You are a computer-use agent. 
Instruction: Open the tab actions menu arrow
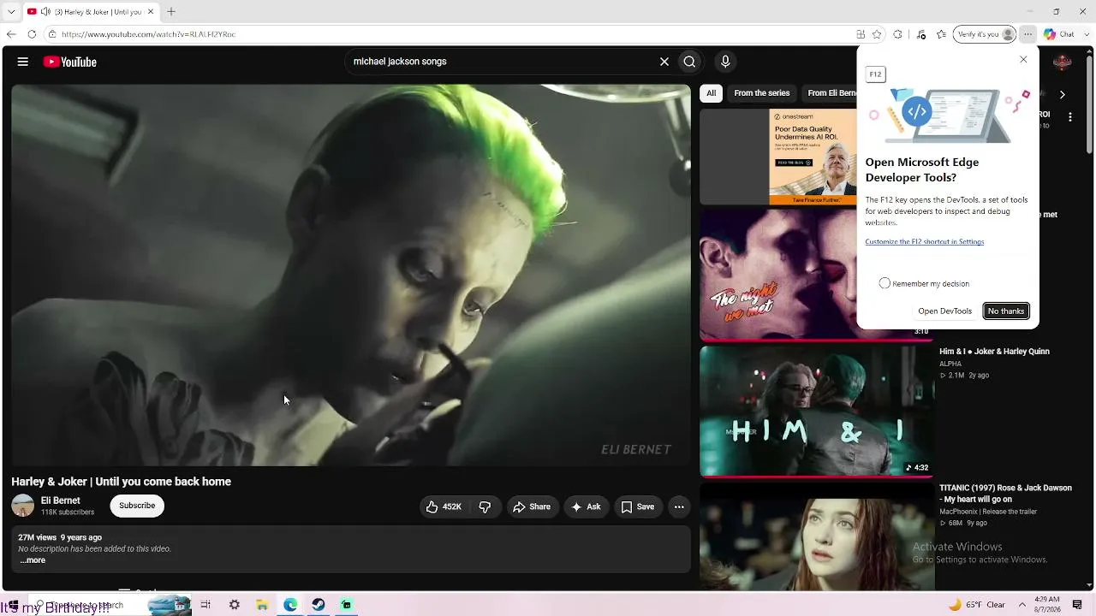click(x=11, y=12)
